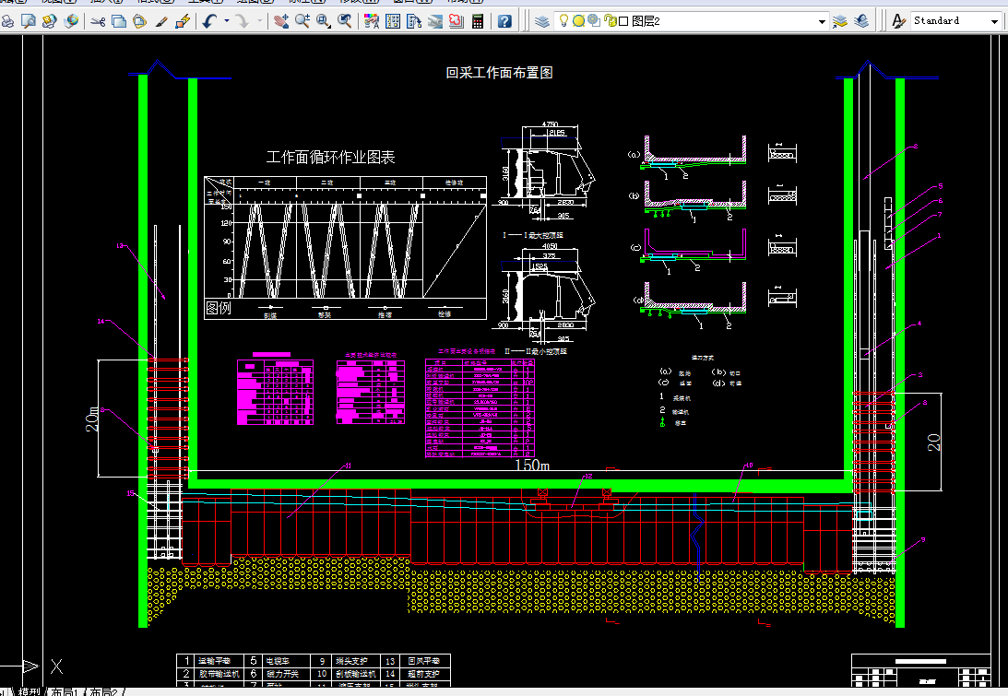Click table cell 回风平巷
The image size is (1008, 696).
(x=423, y=661)
